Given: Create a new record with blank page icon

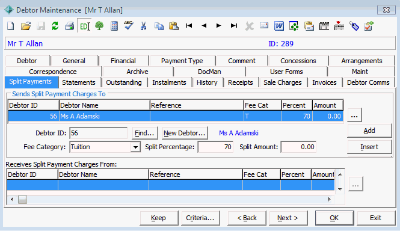Looking at the screenshot, I should [11, 26].
